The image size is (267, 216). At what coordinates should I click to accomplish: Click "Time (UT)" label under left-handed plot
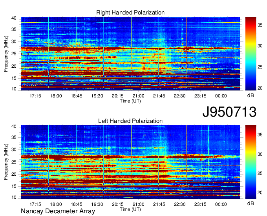130,209
